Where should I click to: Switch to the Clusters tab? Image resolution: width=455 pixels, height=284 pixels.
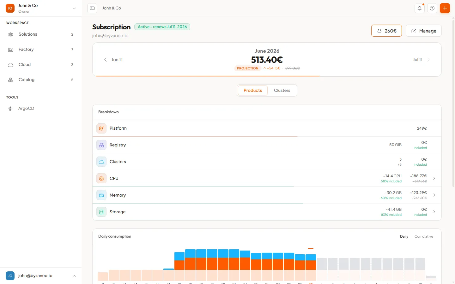coord(282,91)
